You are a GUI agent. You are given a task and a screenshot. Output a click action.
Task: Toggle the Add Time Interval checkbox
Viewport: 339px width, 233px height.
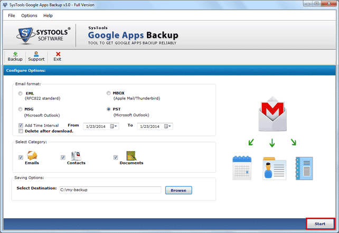[21, 125]
